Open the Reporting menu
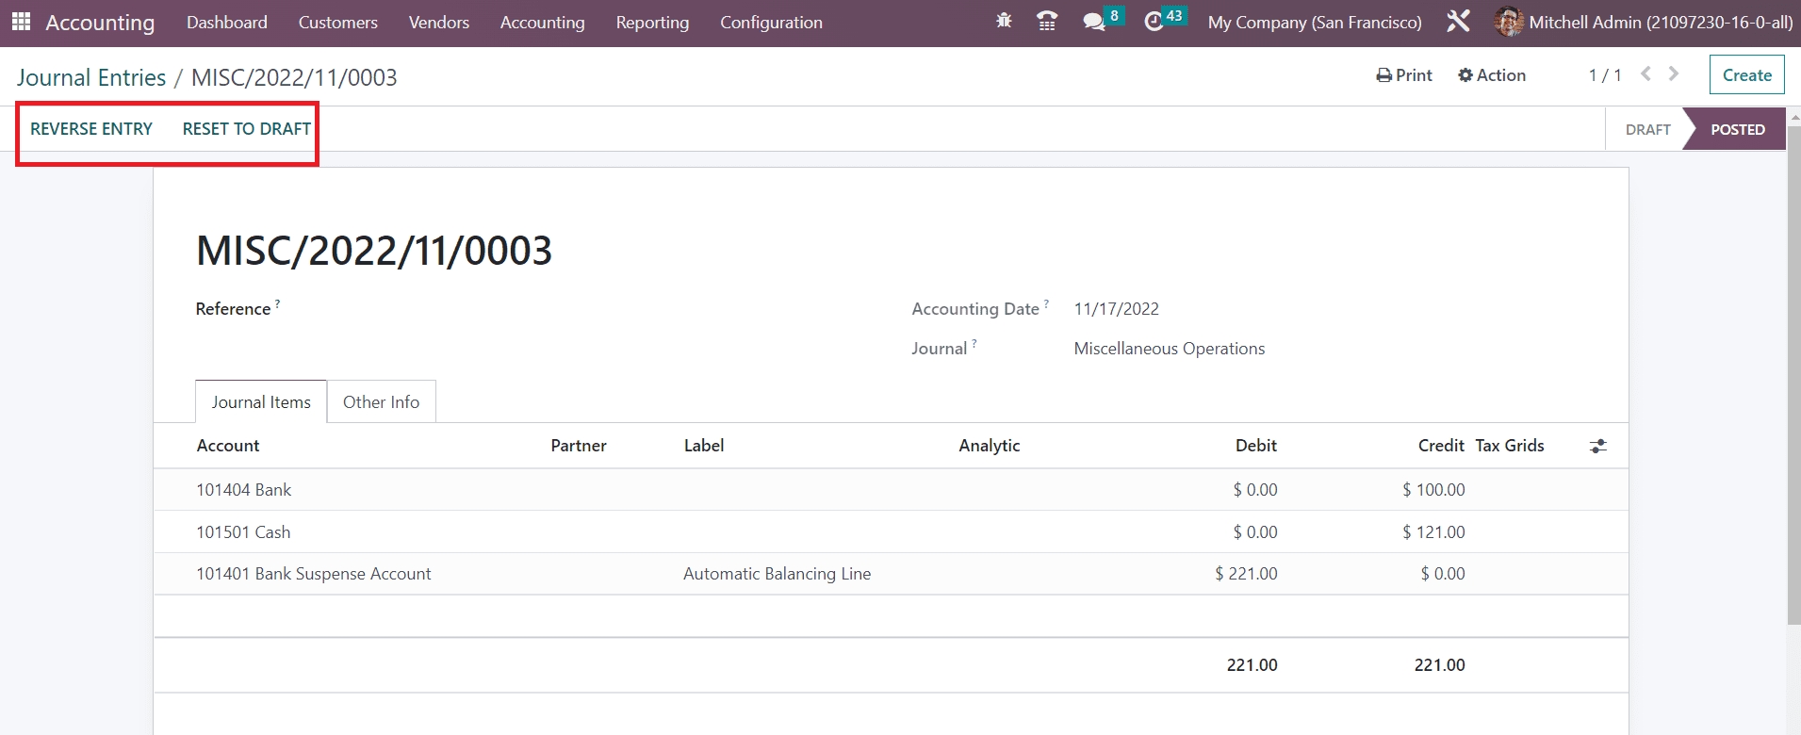The image size is (1801, 735). click(x=652, y=23)
